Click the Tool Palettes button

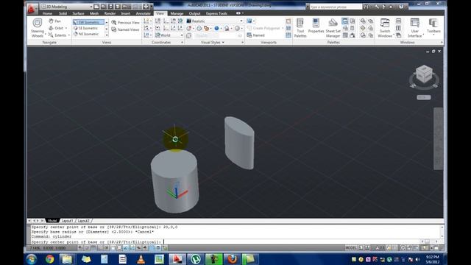coord(300,28)
